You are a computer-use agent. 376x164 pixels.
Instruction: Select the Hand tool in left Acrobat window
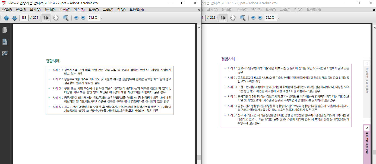pyautogui.click(x=55, y=18)
